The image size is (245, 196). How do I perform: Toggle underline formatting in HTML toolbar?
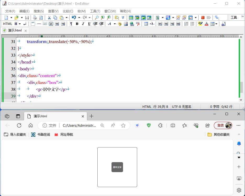[x=89, y=24]
